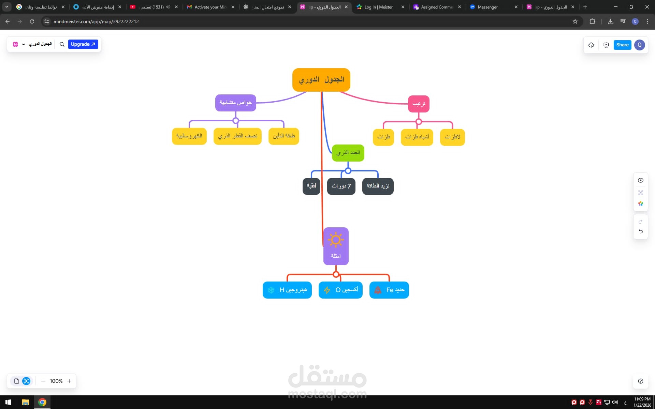Image resolution: width=655 pixels, height=409 pixels.
Task: Start presentation mode icon
Action: click(x=606, y=45)
